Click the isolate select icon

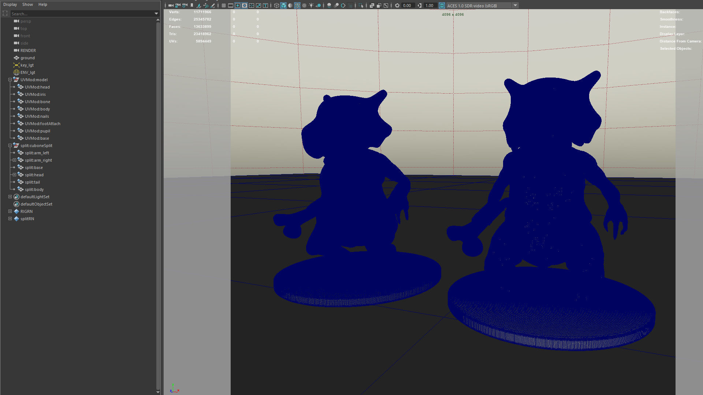tap(361, 5)
